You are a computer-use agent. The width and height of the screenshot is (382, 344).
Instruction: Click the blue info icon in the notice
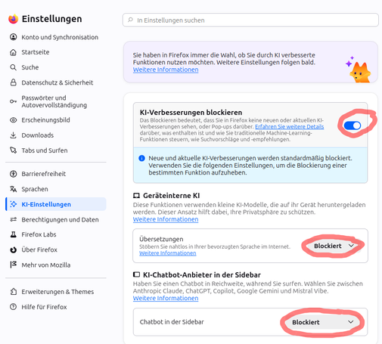click(141, 158)
